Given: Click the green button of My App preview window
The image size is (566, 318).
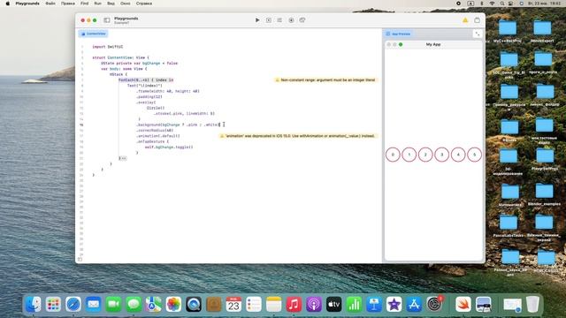Looking at the screenshot, I should pyautogui.click(x=401, y=44).
